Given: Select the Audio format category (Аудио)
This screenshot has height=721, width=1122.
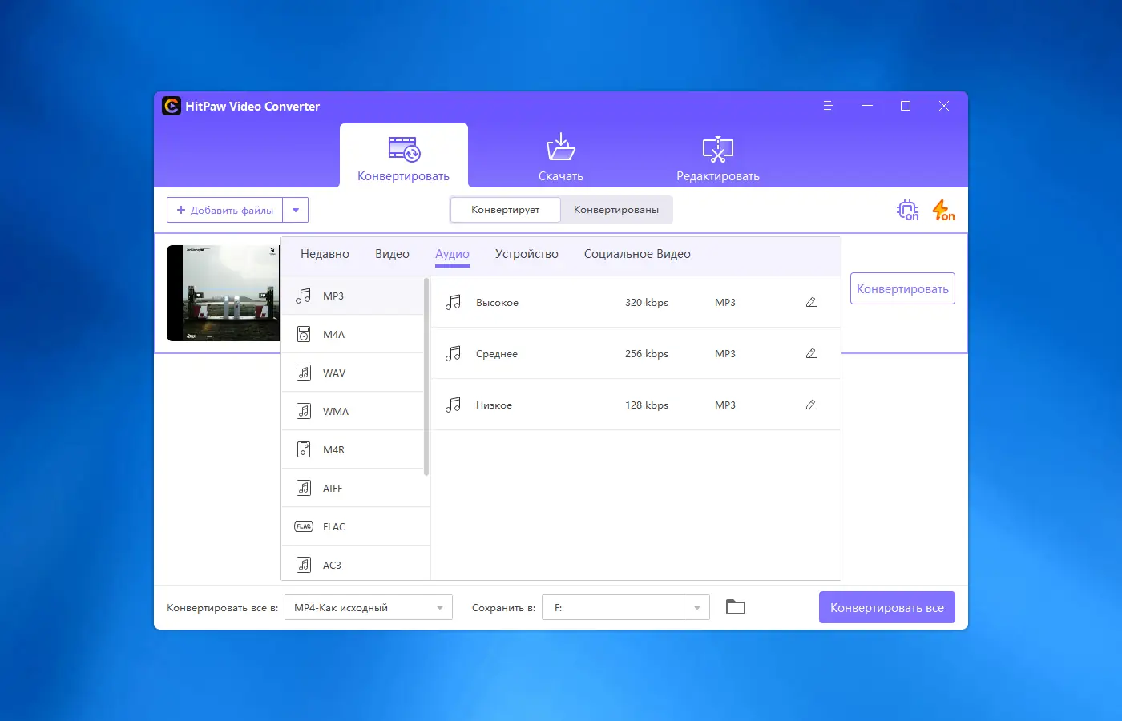Looking at the screenshot, I should point(452,254).
